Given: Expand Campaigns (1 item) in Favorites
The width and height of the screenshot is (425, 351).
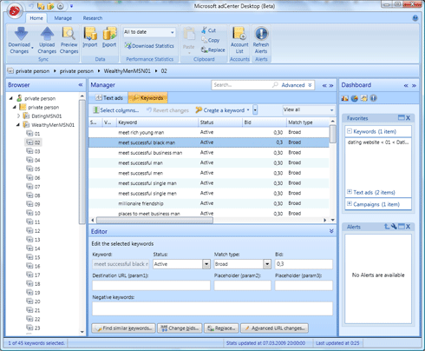Looking at the screenshot, I should point(350,203).
